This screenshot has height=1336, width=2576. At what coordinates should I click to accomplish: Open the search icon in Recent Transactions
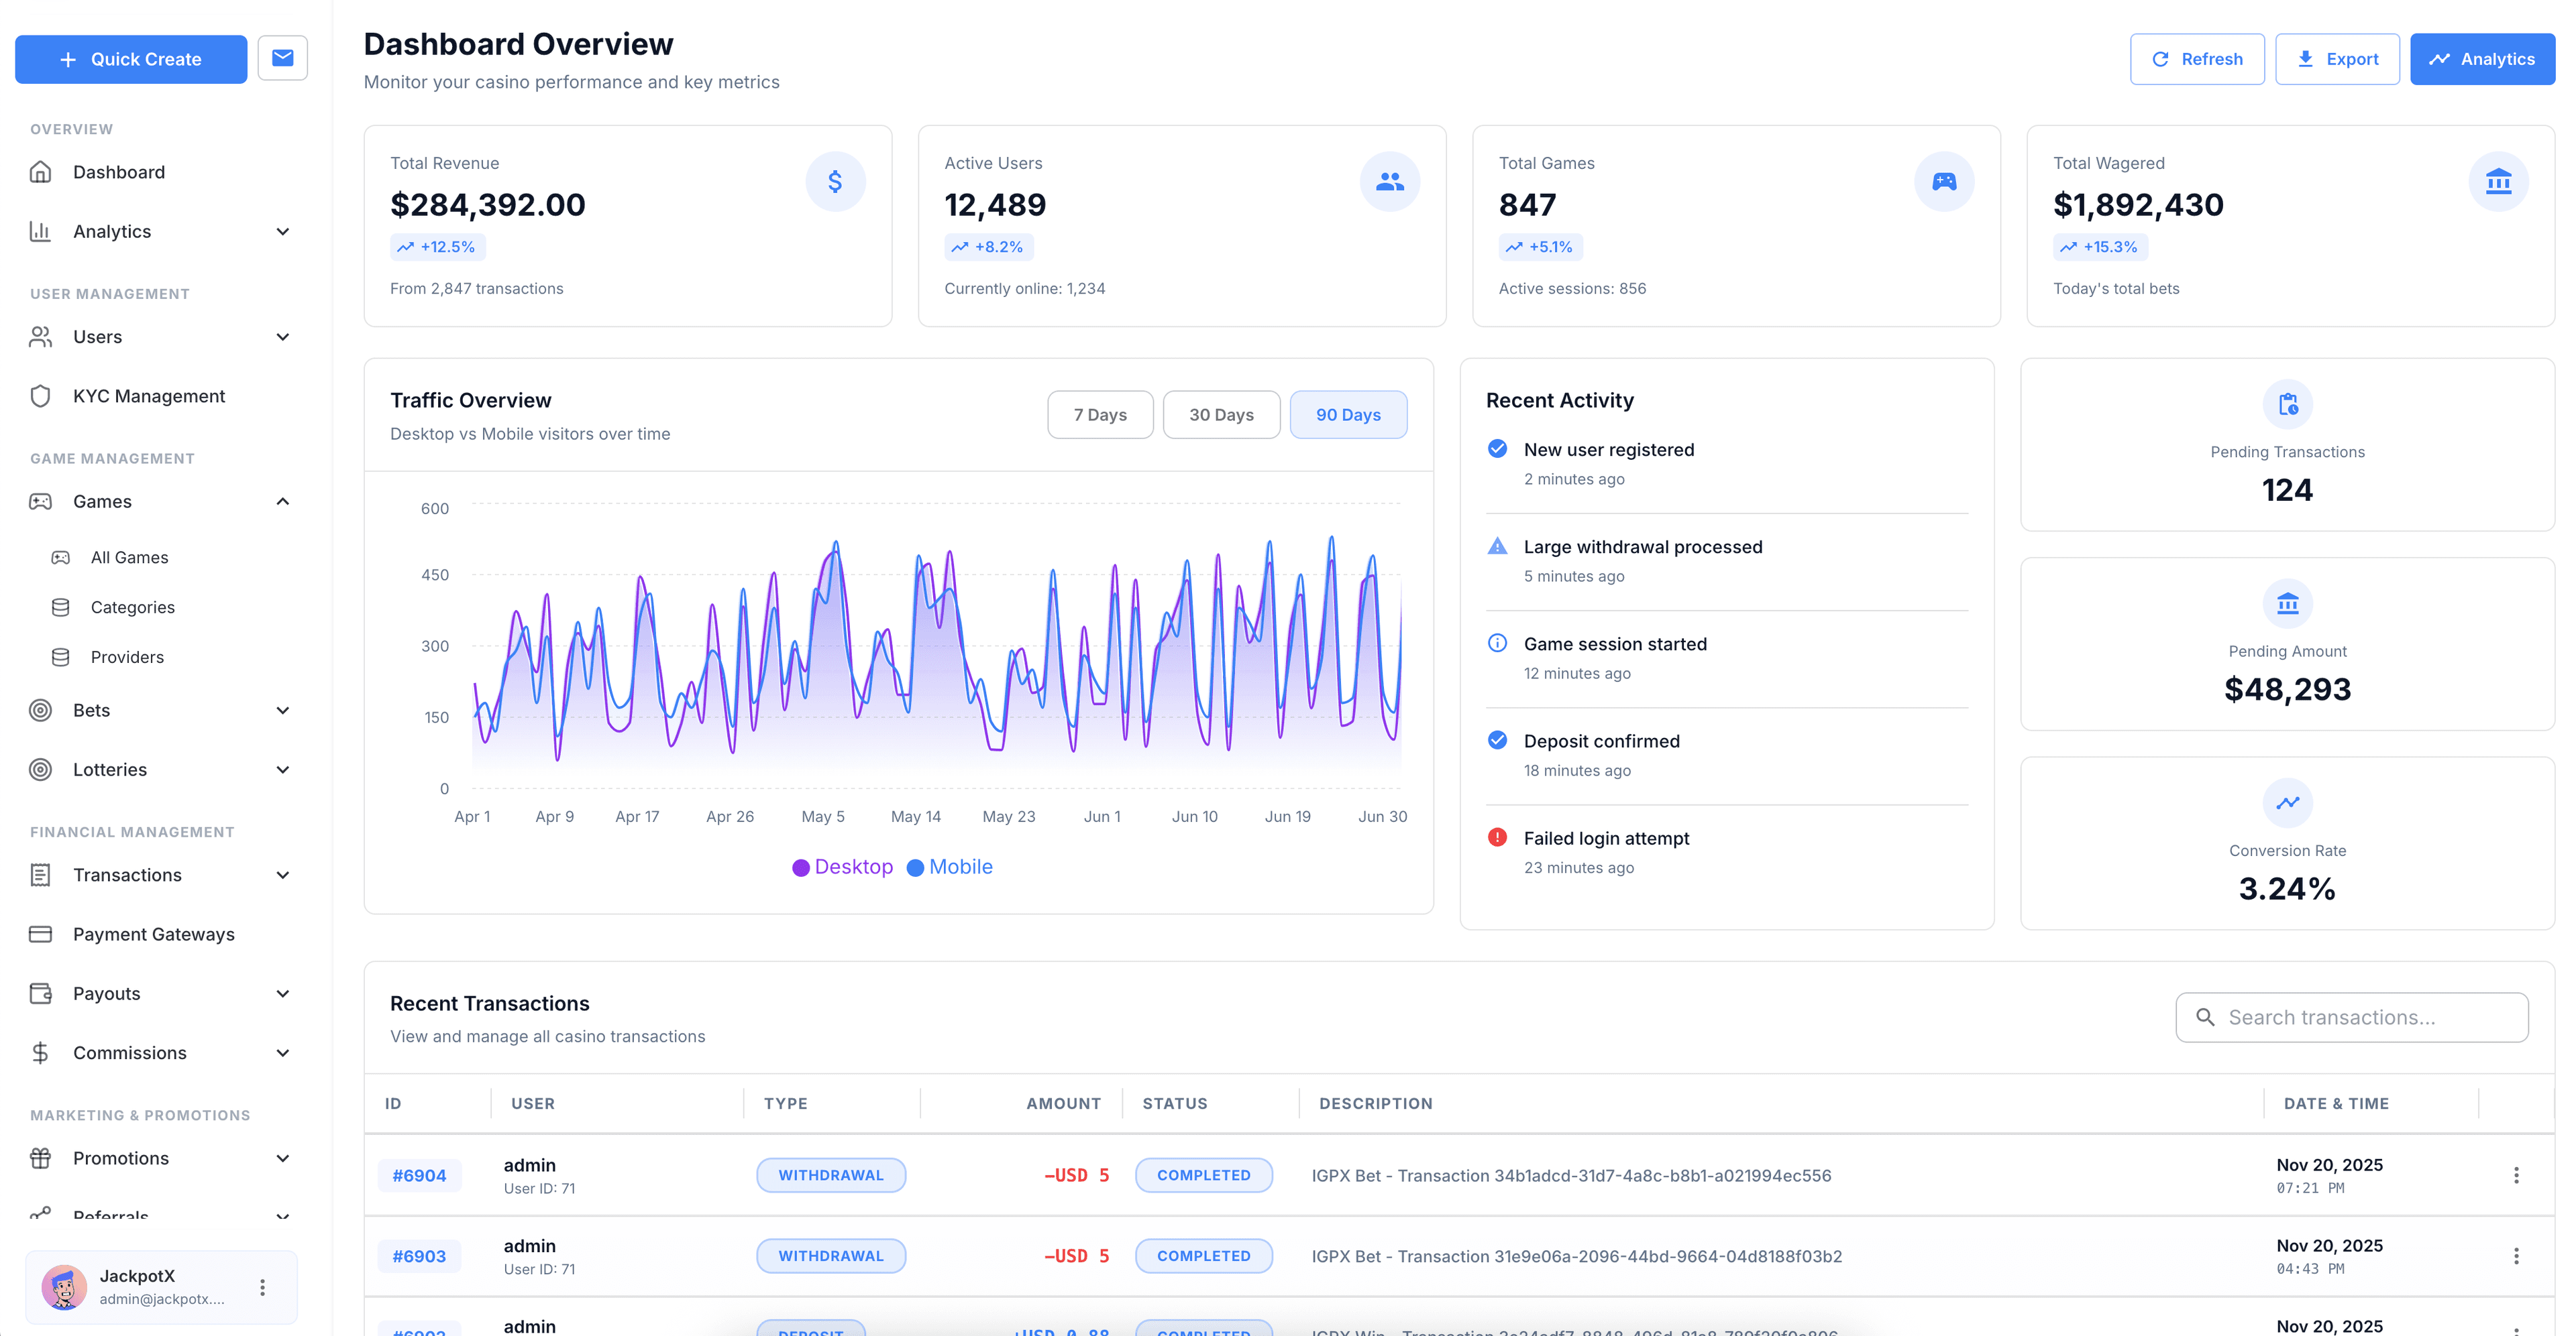pyautogui.click(x=2205, y=1017)
